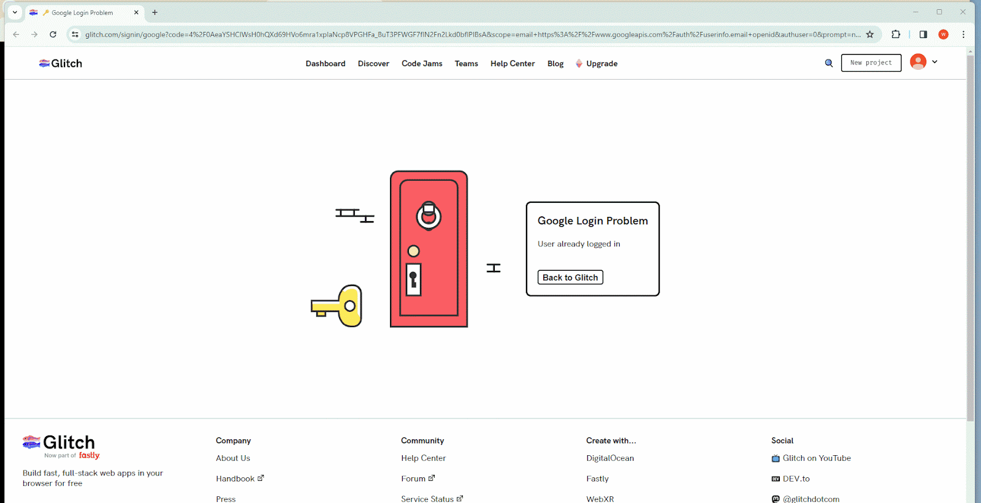
Task: Open the footer Help Center link
Action: point(423,458)
